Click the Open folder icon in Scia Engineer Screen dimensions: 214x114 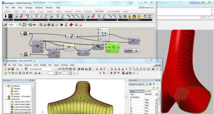tap(9, 69)
